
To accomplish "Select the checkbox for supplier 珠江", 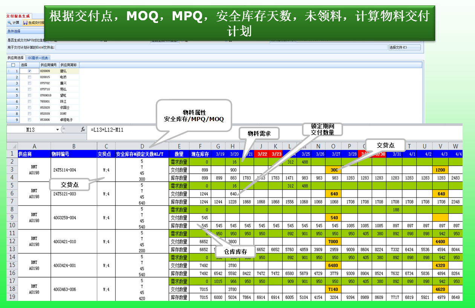I will [x=29, y=102].
